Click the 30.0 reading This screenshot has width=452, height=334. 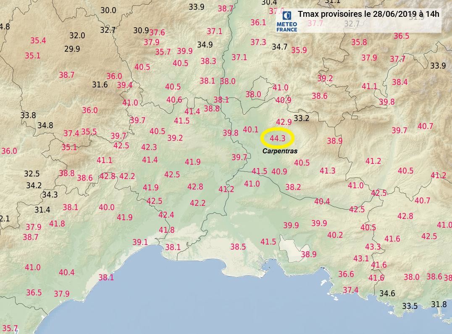click(108, 10)
